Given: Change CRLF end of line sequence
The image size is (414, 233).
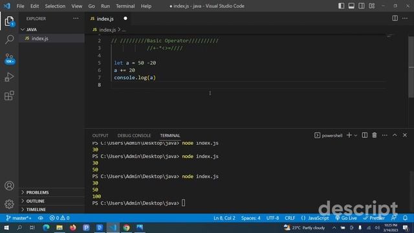Looking at the screenshot, I should pos(290,218).
